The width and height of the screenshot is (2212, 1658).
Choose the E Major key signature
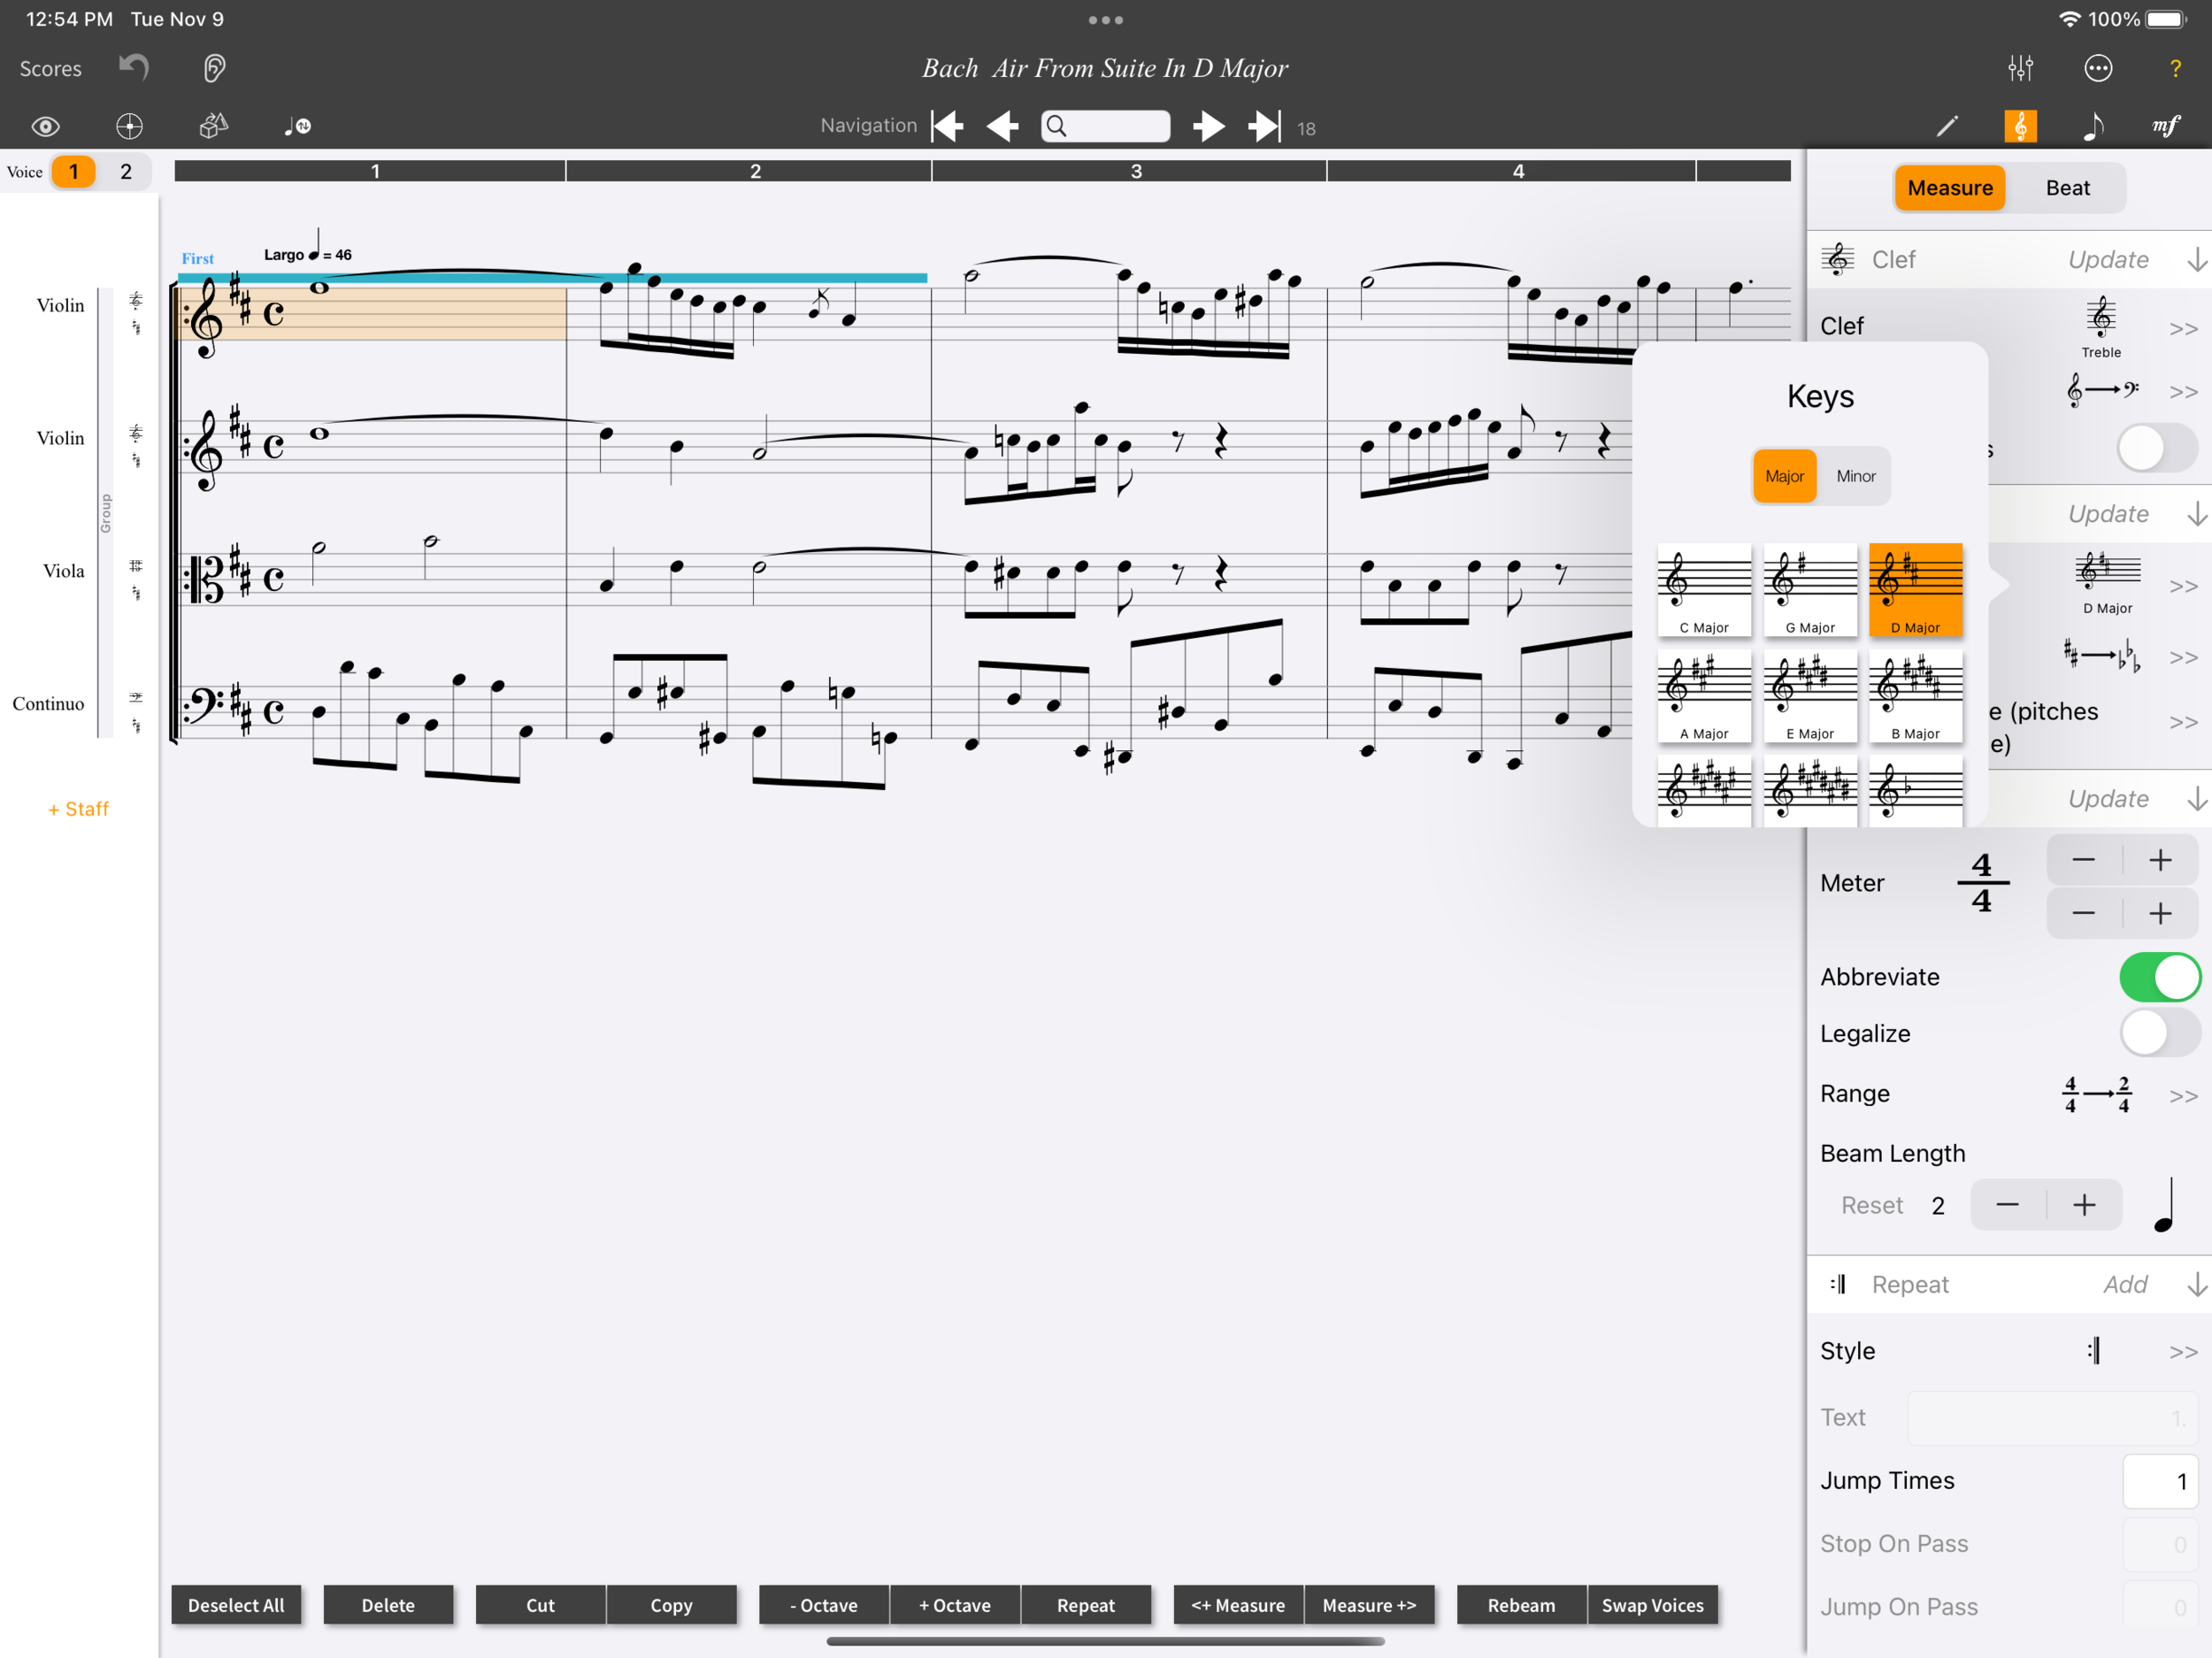pyautogui.click(x=1810, y=696)
